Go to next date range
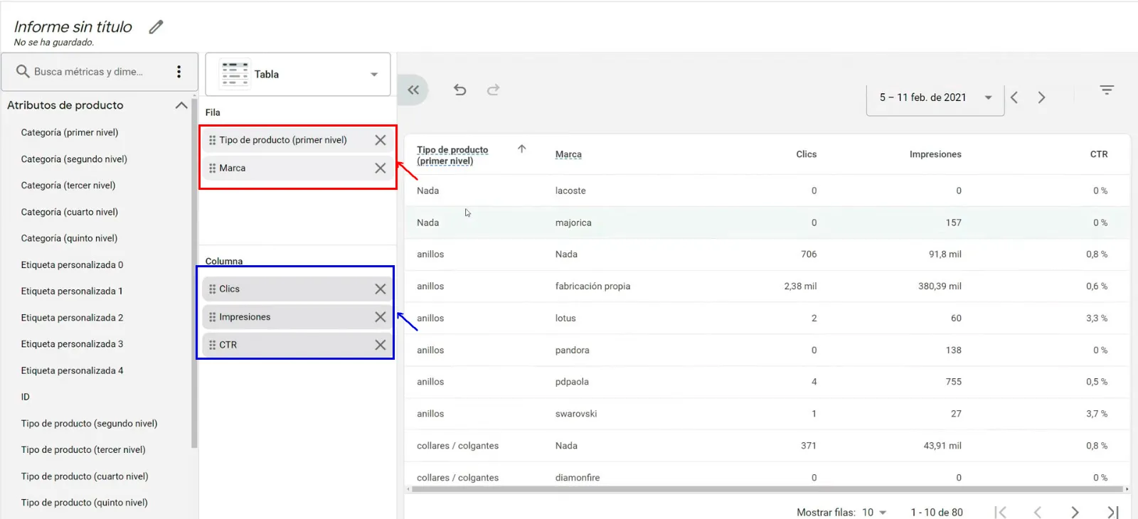 click(1041, 97)
